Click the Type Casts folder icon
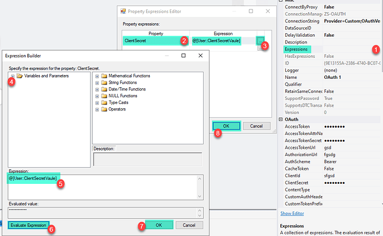Viewport: 383px width, 236px height. (x=104, y=102)
